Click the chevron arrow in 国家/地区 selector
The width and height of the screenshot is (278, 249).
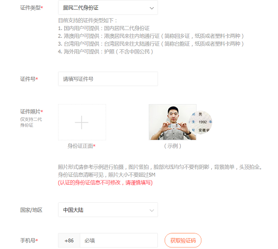pos(152,211)
